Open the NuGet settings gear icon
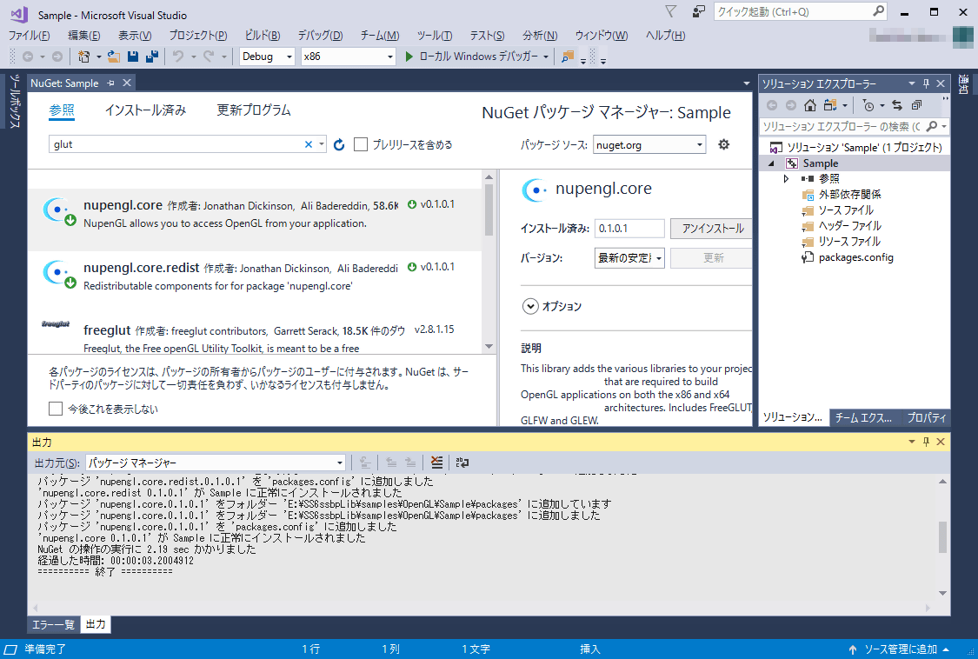The height and width of the screenshot is (659, 978). click(x=723, y=145)
